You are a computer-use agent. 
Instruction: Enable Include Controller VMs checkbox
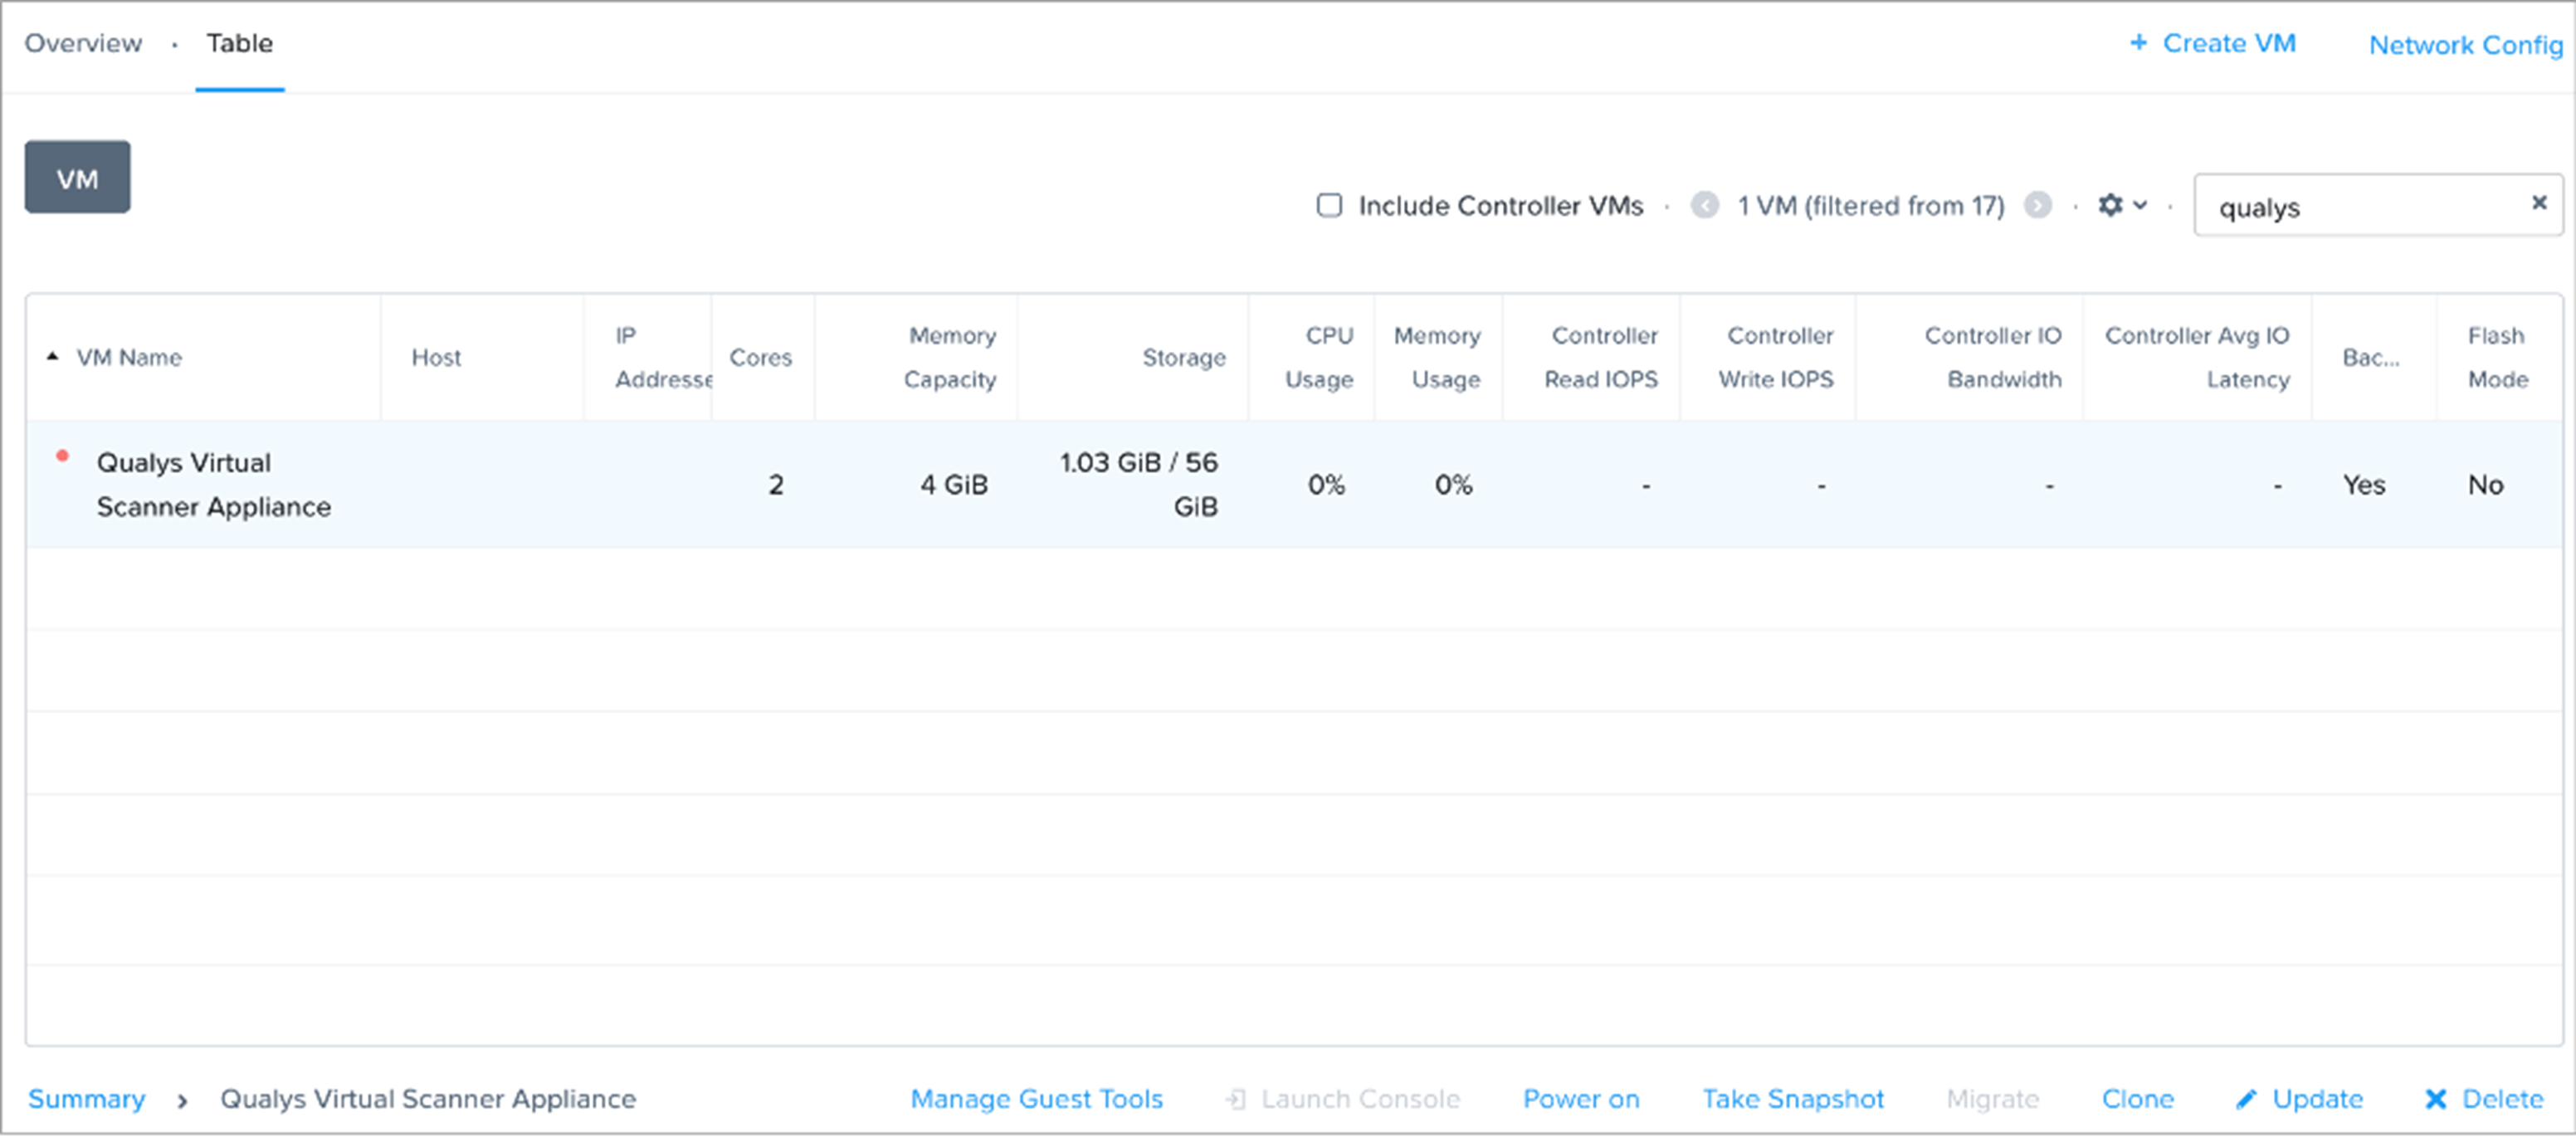(x=1329, y=205)
